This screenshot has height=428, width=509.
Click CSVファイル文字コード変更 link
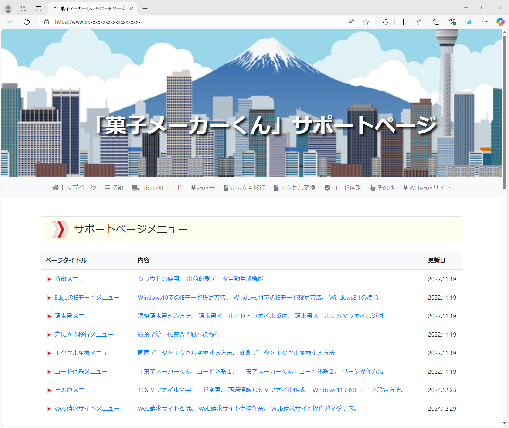point(179,390)
